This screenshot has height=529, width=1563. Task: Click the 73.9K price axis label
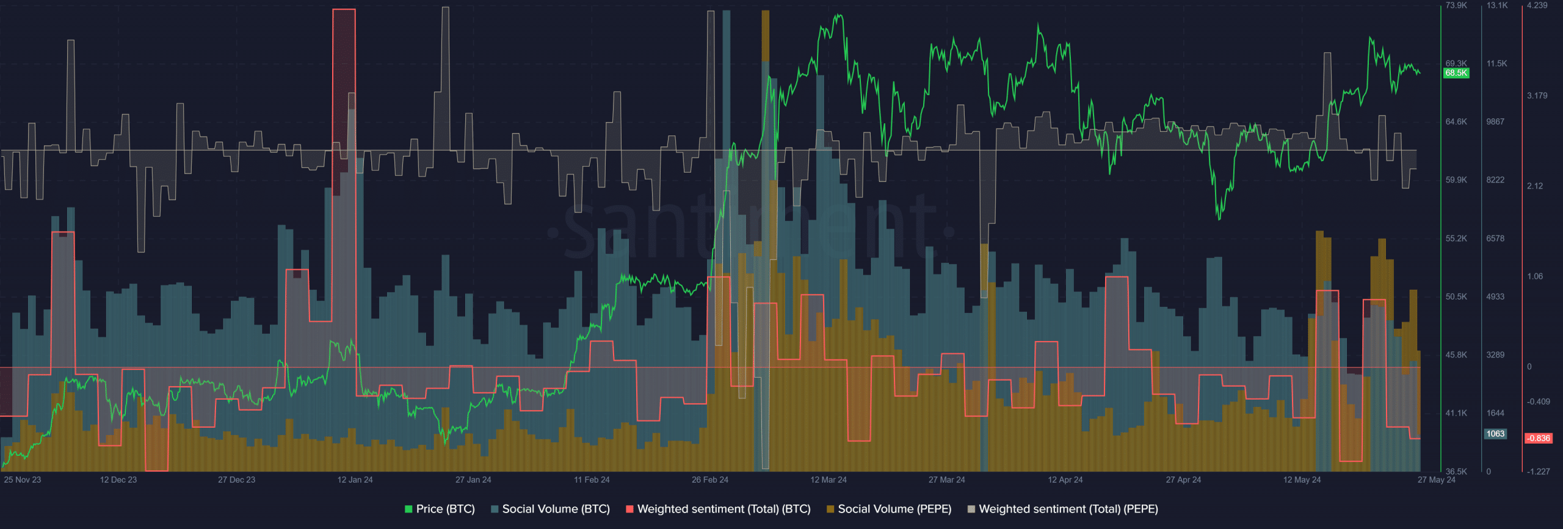(1456, 5)
